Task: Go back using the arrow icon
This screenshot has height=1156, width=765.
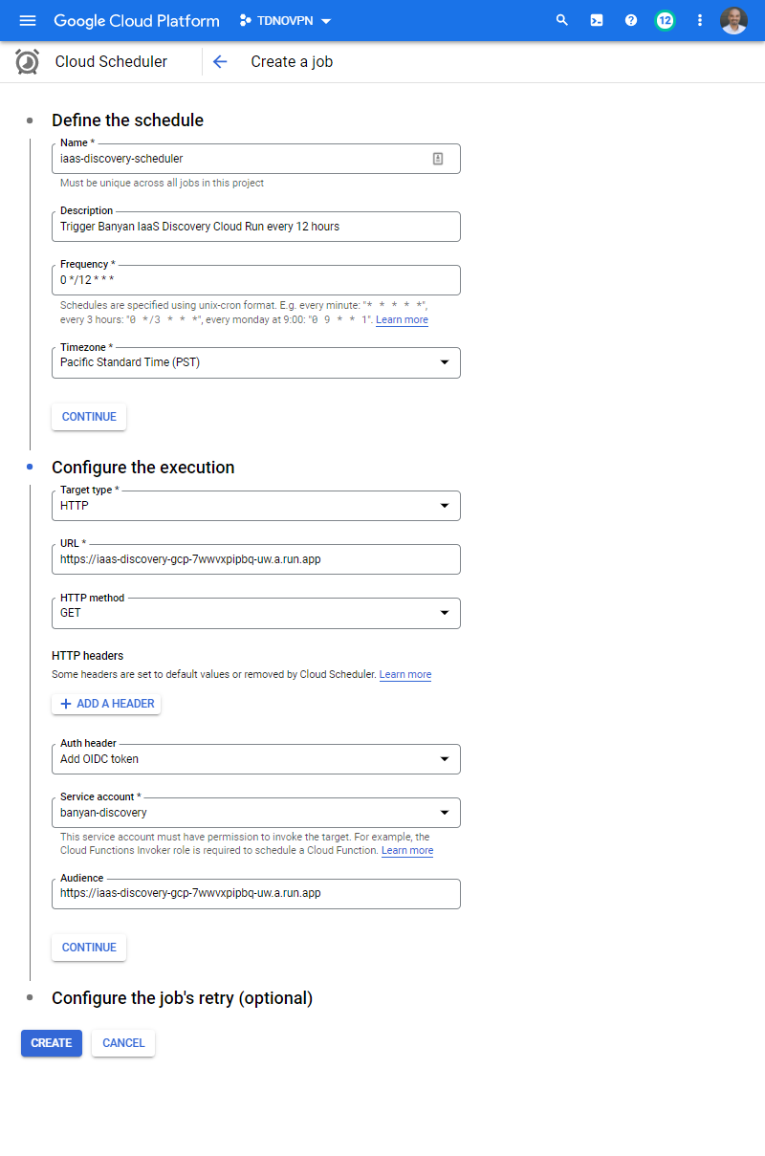Action: 220,62
